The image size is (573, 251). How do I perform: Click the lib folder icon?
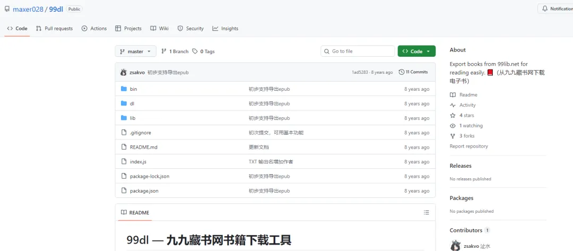(124, 118)
